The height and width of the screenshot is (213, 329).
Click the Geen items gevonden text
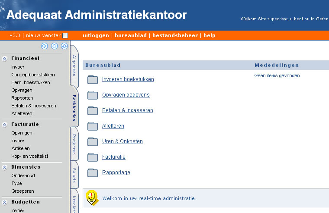click(x=277, y=75)
